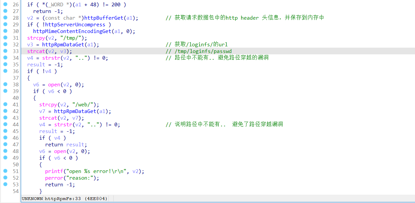Click "result = -1;" on line 45
The width and height of the screenshot is (415, 203).
point(57,131)
